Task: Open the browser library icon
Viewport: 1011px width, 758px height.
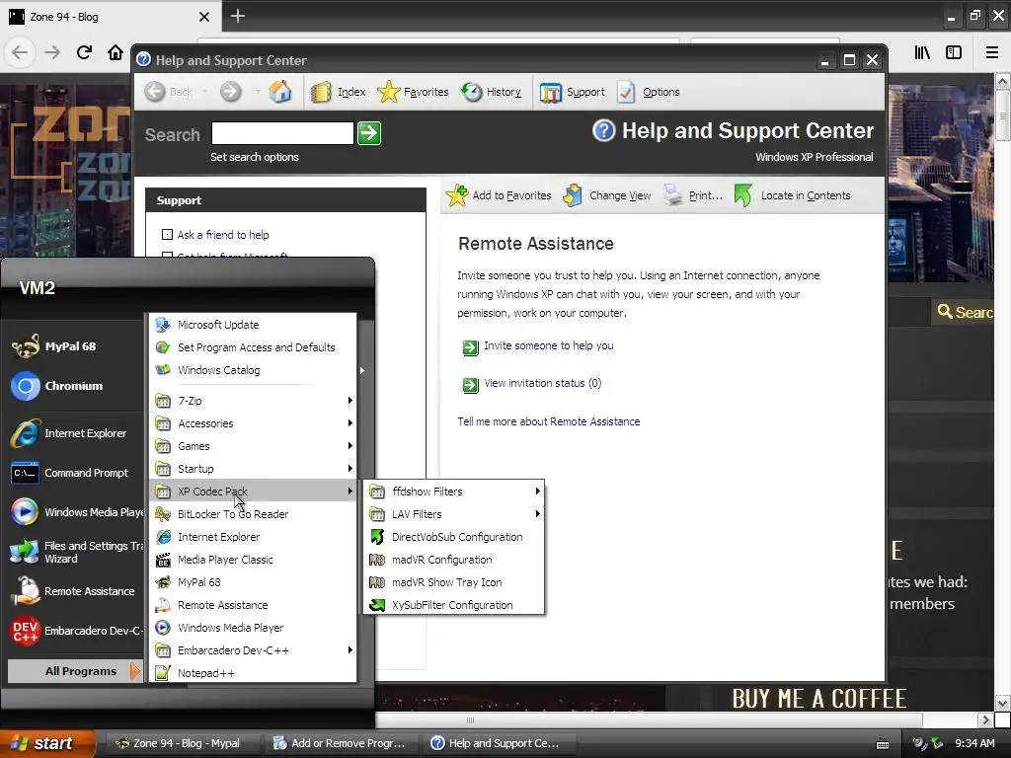Action: (923, 52)
